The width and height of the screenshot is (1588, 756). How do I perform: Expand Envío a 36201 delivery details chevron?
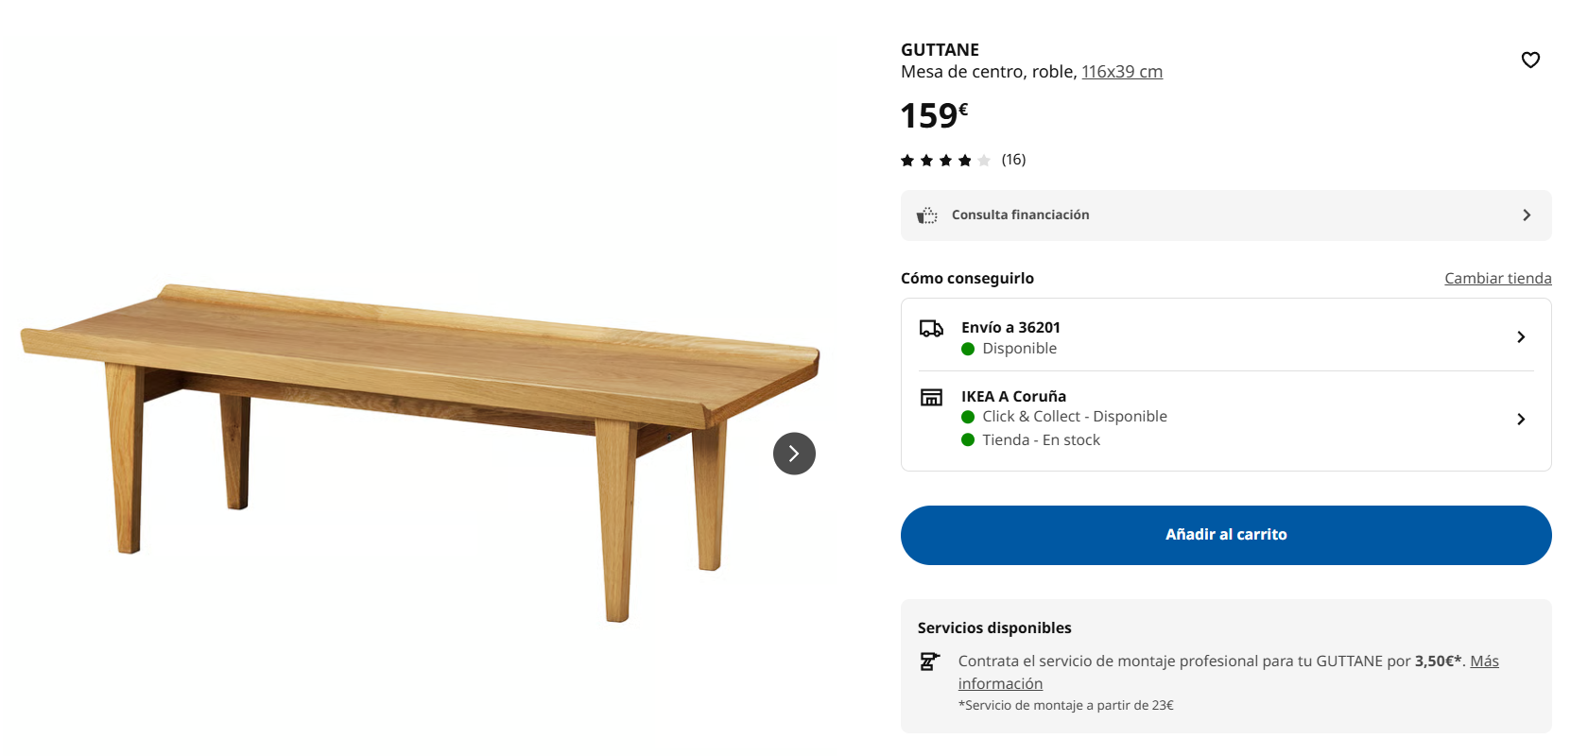pos(1521,337)
